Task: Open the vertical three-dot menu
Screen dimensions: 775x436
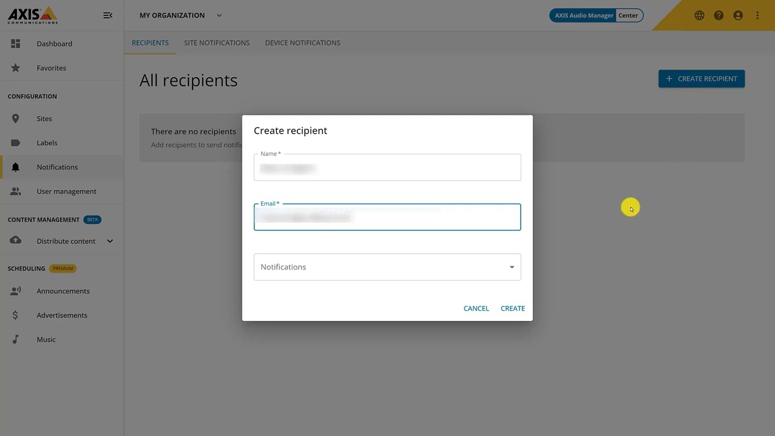Action: coord(757,16)
